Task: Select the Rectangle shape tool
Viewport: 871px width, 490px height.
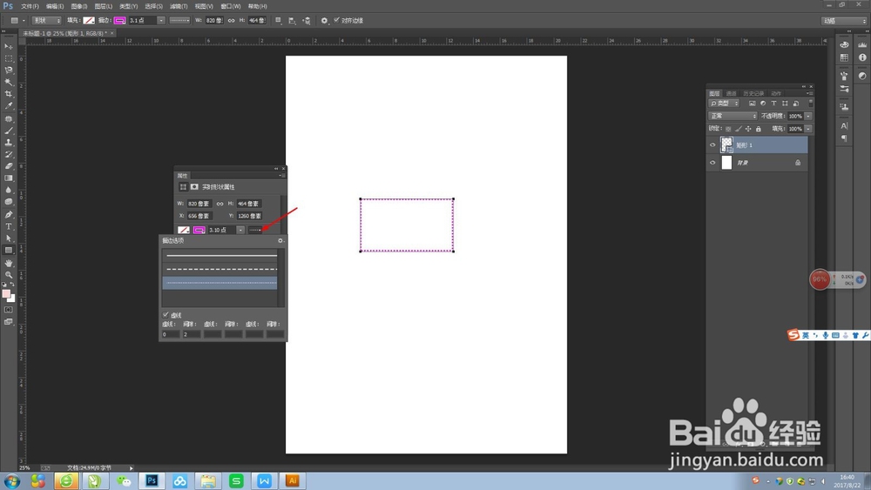Action: click(9, 251)
